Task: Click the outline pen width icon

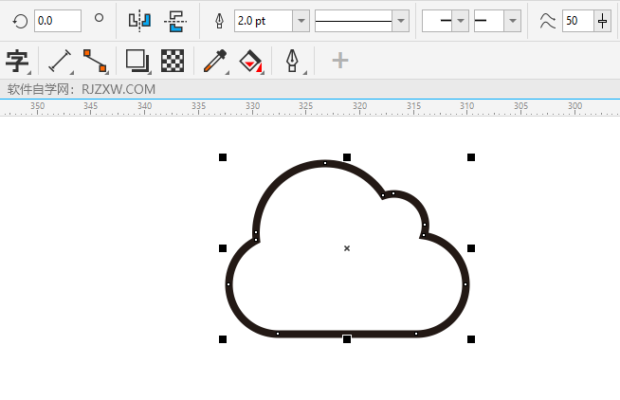Action: tap(219, 21)
